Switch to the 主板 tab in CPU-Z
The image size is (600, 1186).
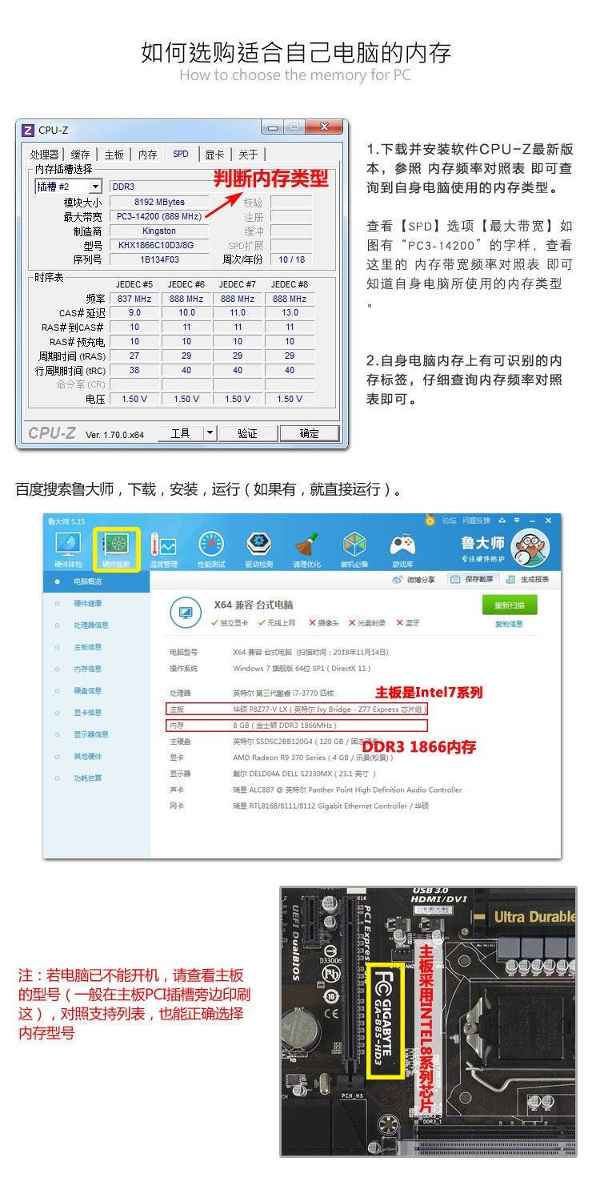coord(114,155)
